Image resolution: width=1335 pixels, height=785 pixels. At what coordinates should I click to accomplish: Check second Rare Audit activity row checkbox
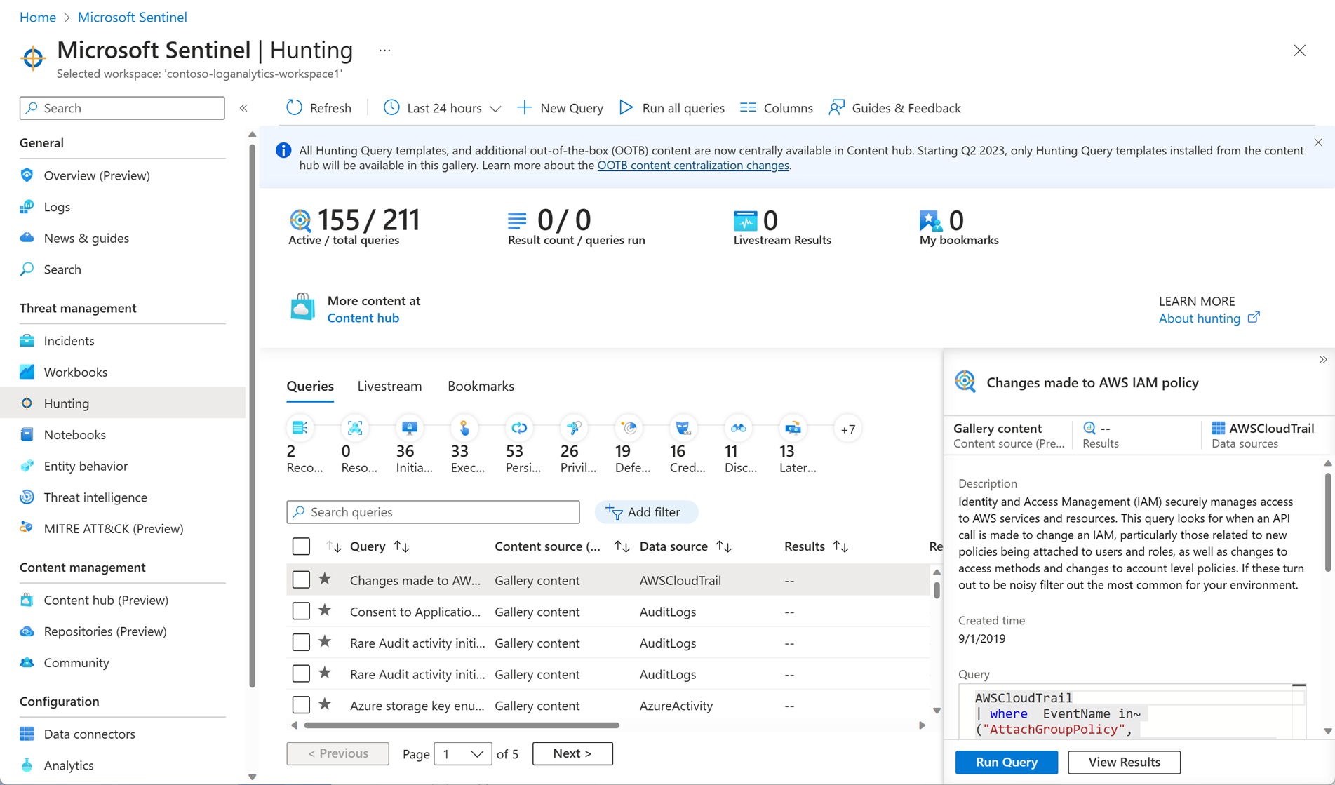tap(301, 673)
